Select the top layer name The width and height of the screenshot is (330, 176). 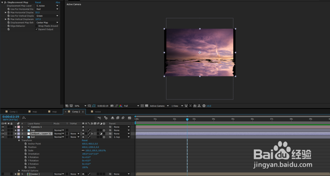(33, 130)
